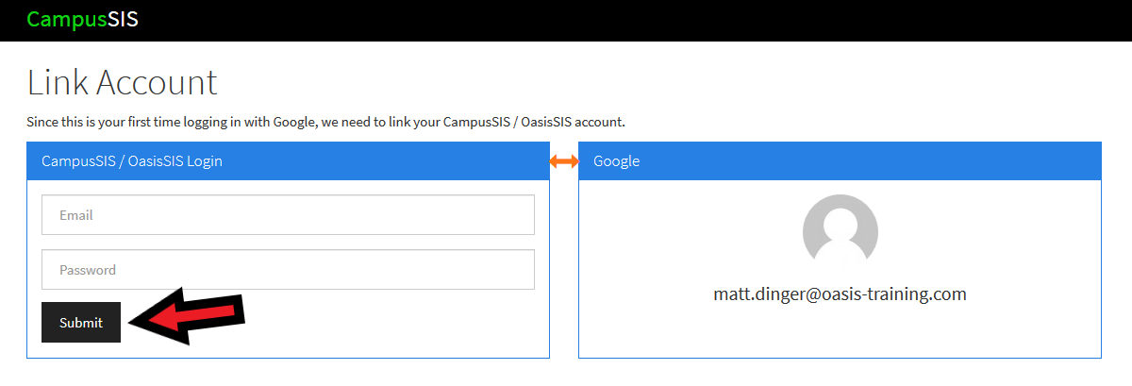Click the Link Account page heading
The width and height of the screenshot is (1132, 386).
(x=122, y=82)
